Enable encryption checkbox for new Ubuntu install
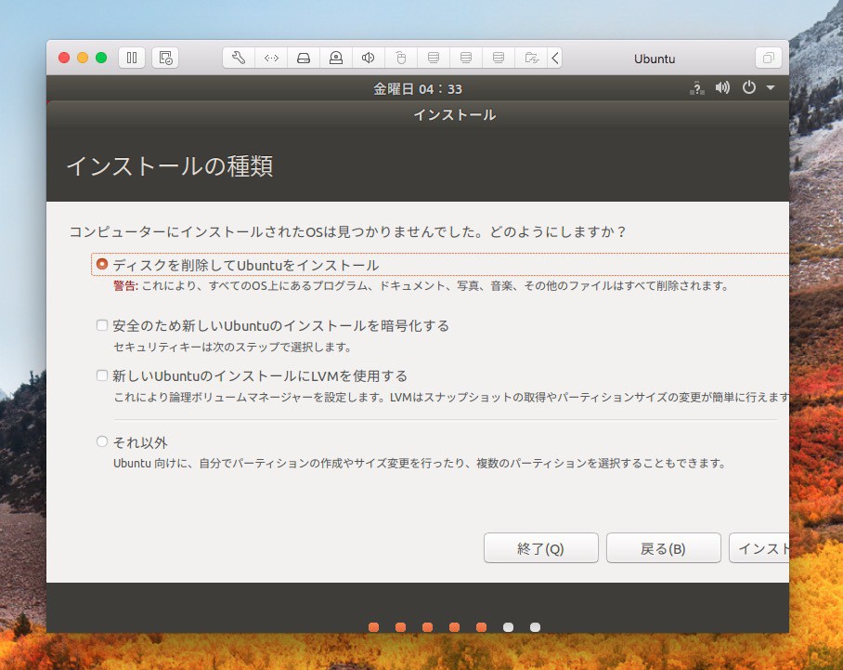Viewport: 843px width, 670px height. (102, 326)
